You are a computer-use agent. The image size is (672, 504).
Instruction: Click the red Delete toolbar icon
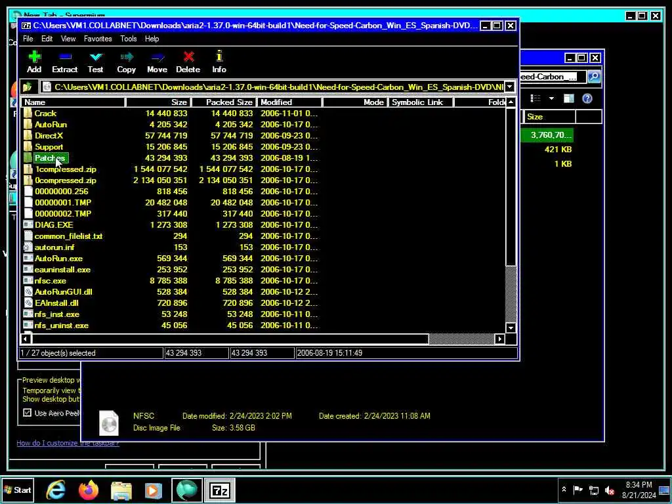[x=188, y=57]
